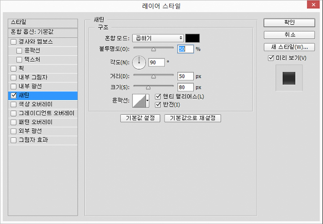Open the black satin color swatch
323x224 pixels.
192,38
